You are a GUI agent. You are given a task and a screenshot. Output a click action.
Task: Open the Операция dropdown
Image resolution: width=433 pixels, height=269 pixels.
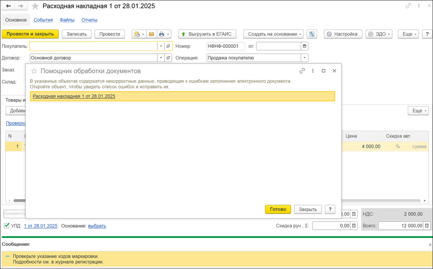(305, 58)
